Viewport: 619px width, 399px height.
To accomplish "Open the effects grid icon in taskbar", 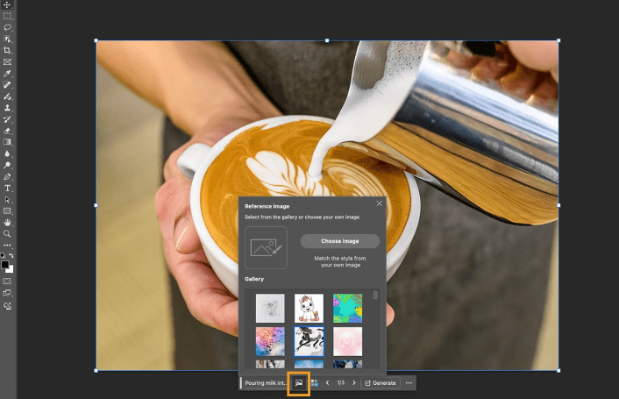I will click(x=314, y=383).
